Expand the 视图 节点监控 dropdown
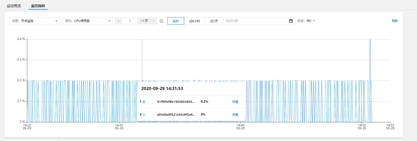 tap(35, 21)
